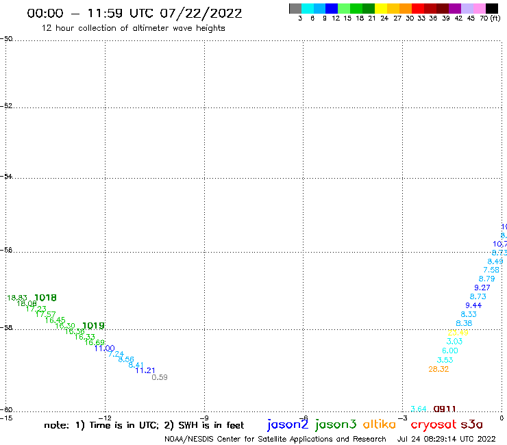Click the purple swatch in the color scale
Screen dimensions: 507x445
coord(455,8)
